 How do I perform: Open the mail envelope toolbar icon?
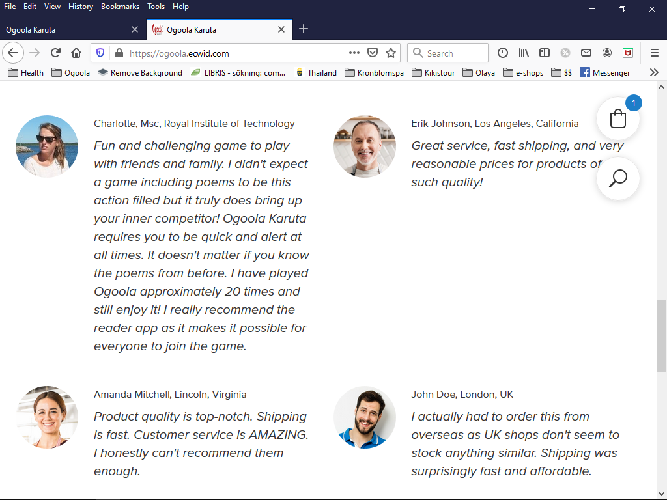click(x=586, y=53)
